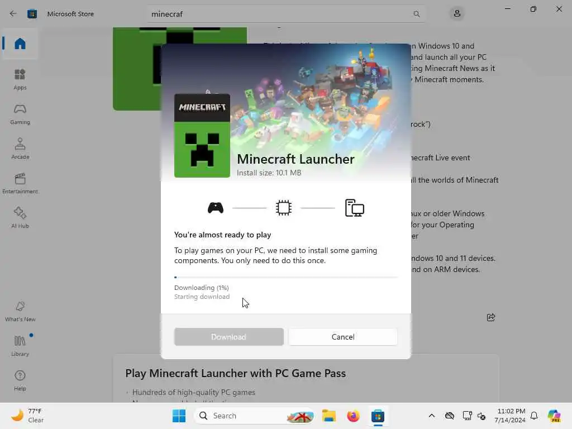The image size is (572, 429).
Task: Click the game controller step icon
Action: pyautogui.click(x=216, y=208)
